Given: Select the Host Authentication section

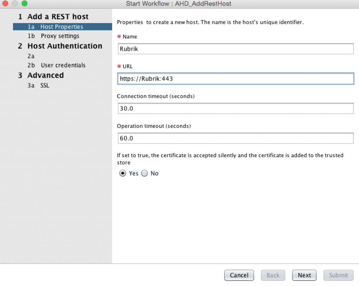Looking at the screenshot, I should click(x=65, y=46).
